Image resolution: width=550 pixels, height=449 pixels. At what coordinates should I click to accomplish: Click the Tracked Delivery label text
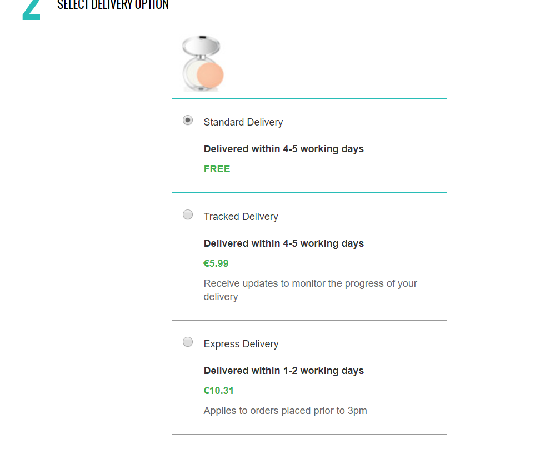241,217
